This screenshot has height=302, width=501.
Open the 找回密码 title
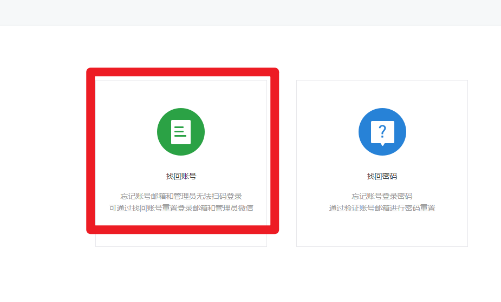382,176
